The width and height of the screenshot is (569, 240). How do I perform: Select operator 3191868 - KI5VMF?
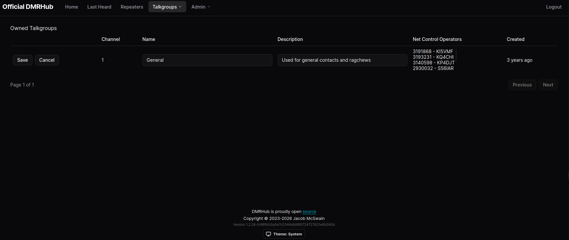pyautogui.click(x=433, y=51)
